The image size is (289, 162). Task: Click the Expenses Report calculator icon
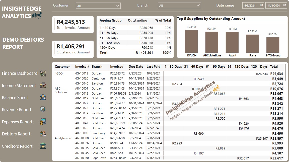(x=43, y=122)
